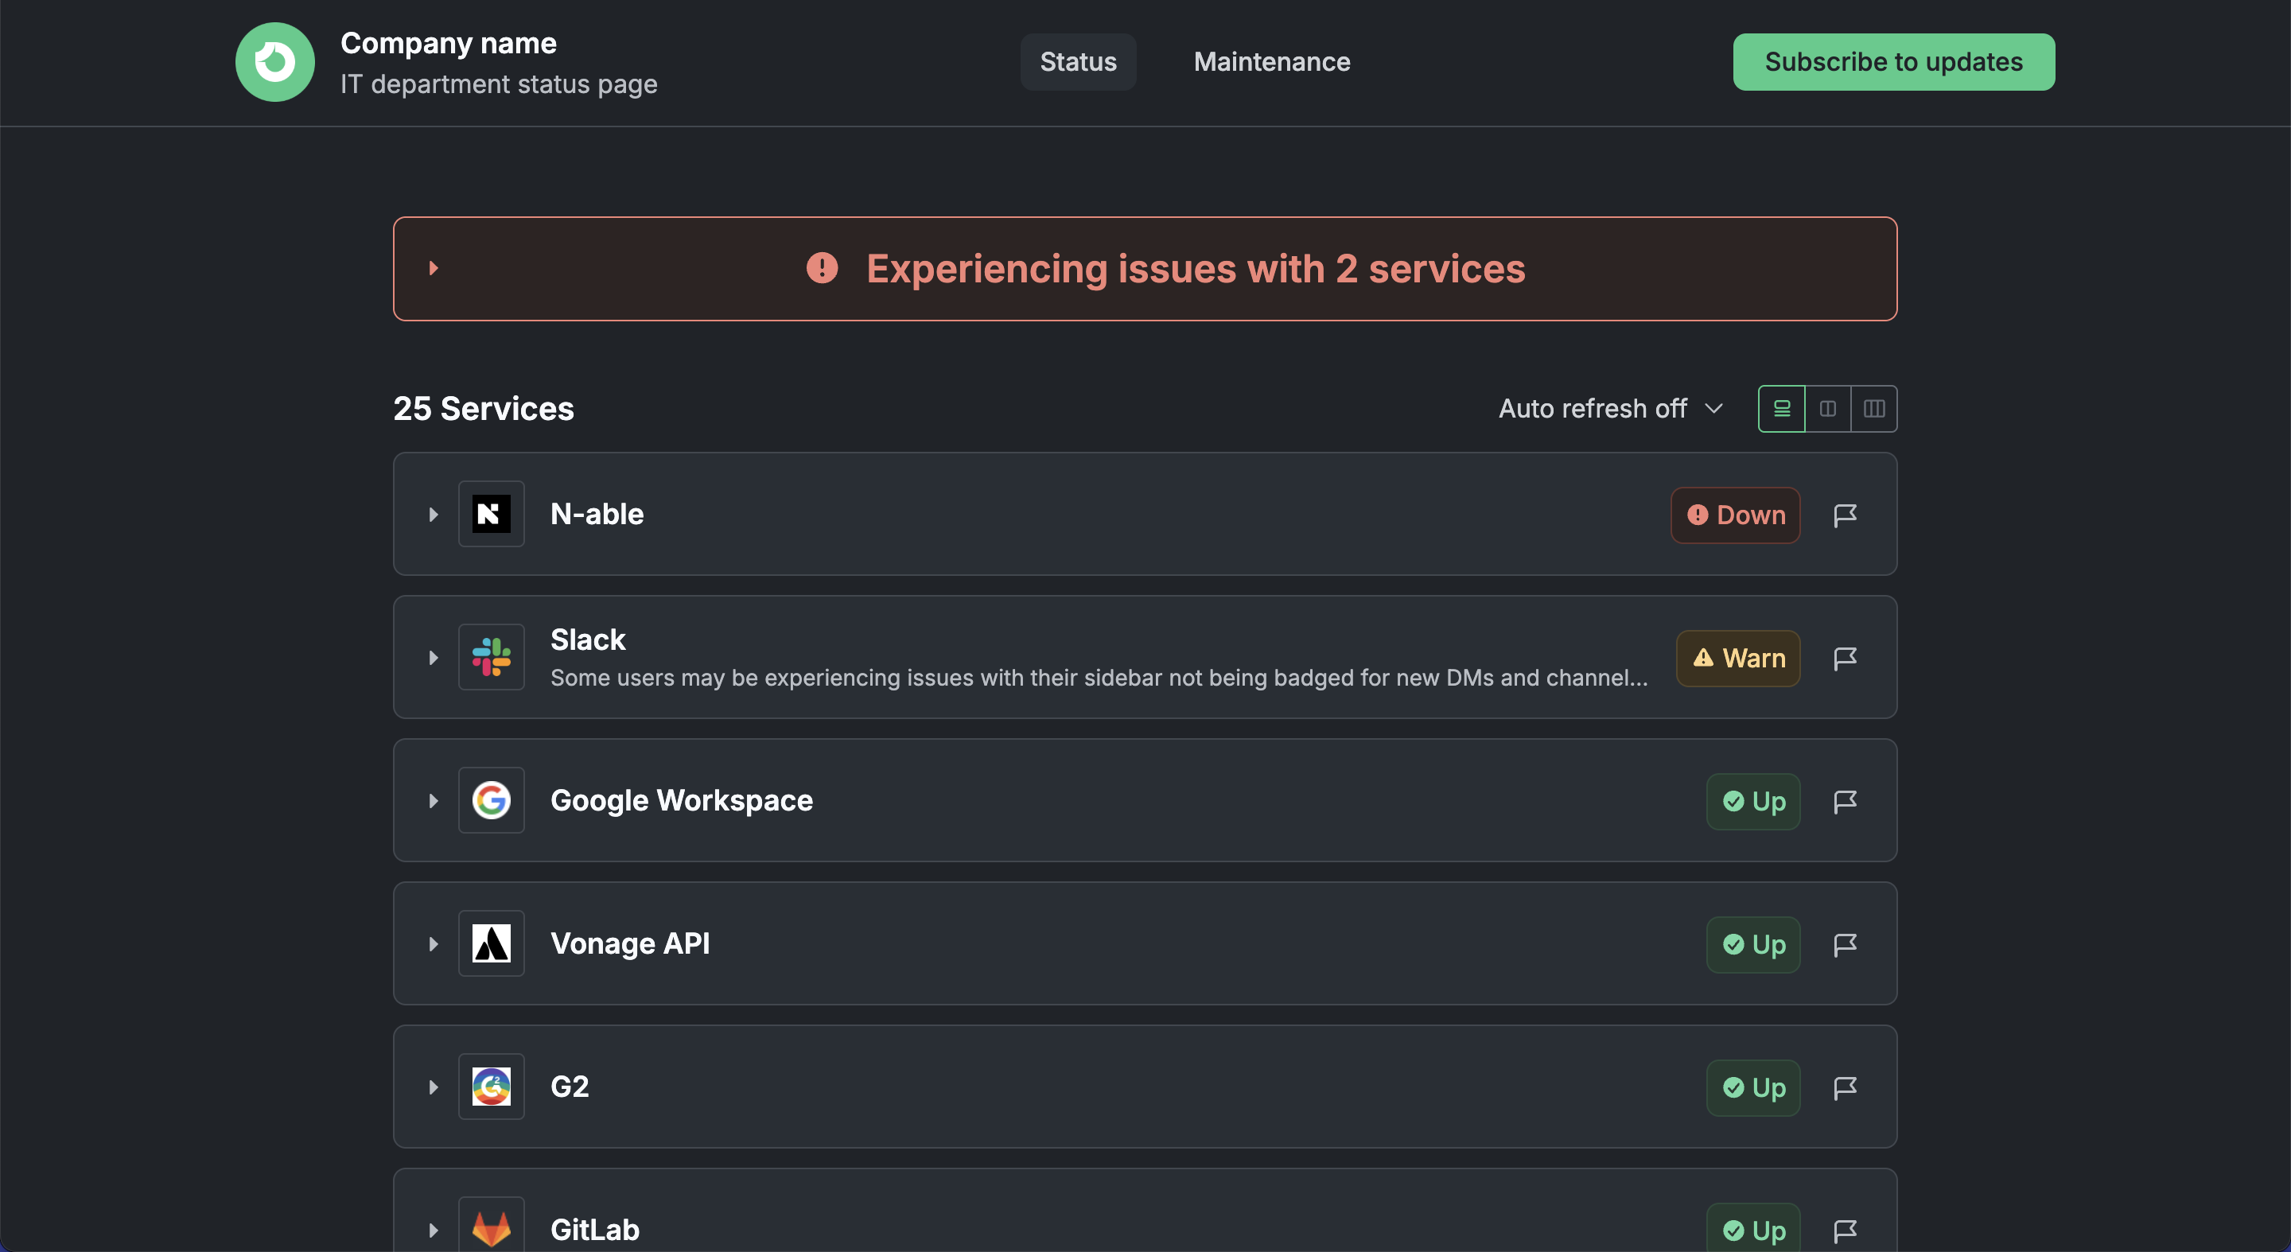Switch to two-column layout view
Image resolution: width=2291 pixels, height=1252 pixels.
tap(1828, 409)
